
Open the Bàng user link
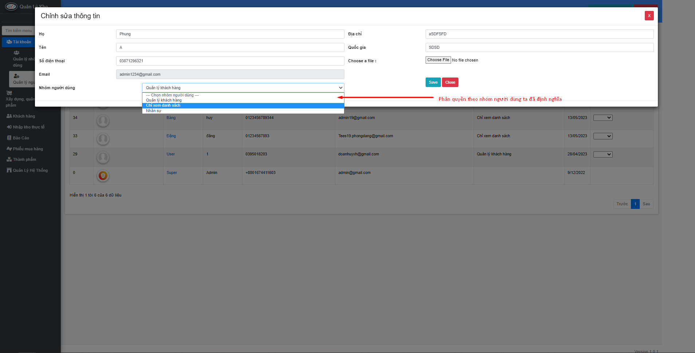point(171,118)
